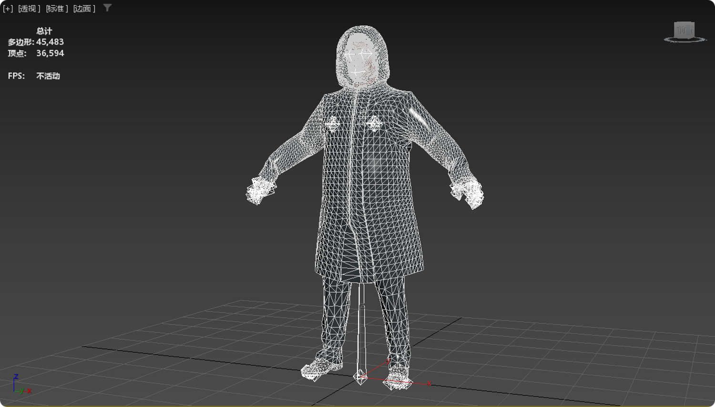Click the viewport filter funnel icon
The height and width of the screenshot is (407, 715).
coord(107,8)
